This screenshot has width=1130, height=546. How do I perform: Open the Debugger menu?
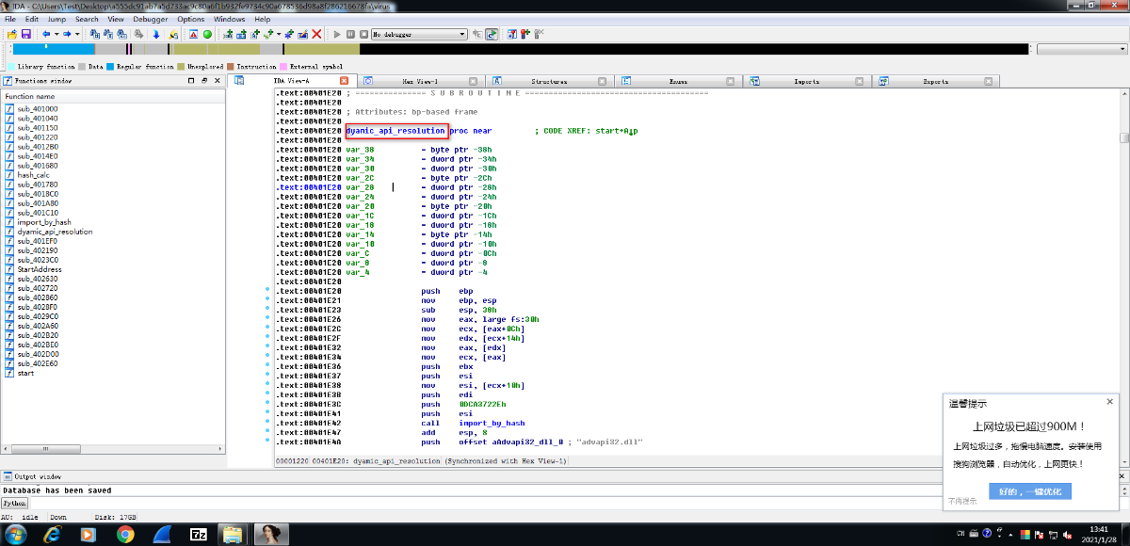[150, 19]
